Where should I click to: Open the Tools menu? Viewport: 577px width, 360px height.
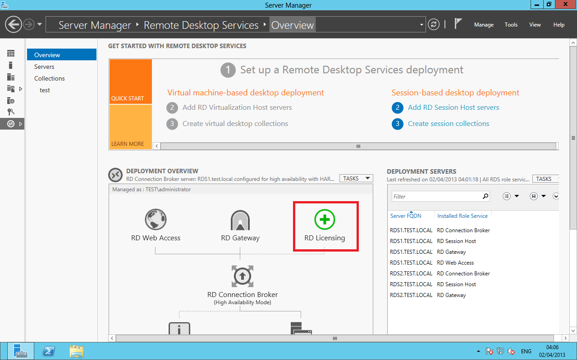tap(511, 25)
